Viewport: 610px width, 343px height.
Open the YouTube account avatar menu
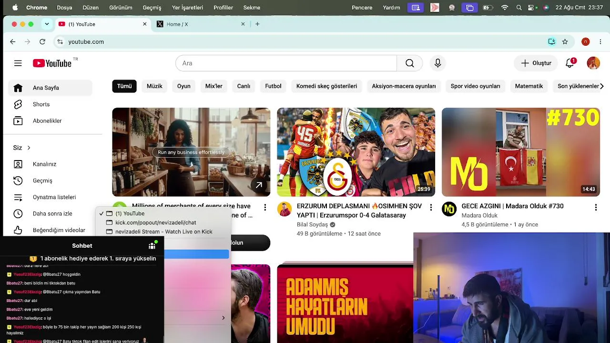(x=593, y=63)
